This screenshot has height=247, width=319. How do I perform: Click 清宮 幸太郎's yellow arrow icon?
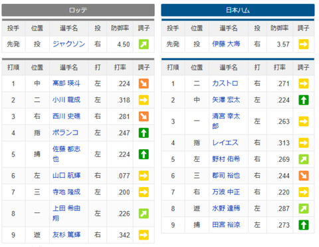[x=304, y=121]
